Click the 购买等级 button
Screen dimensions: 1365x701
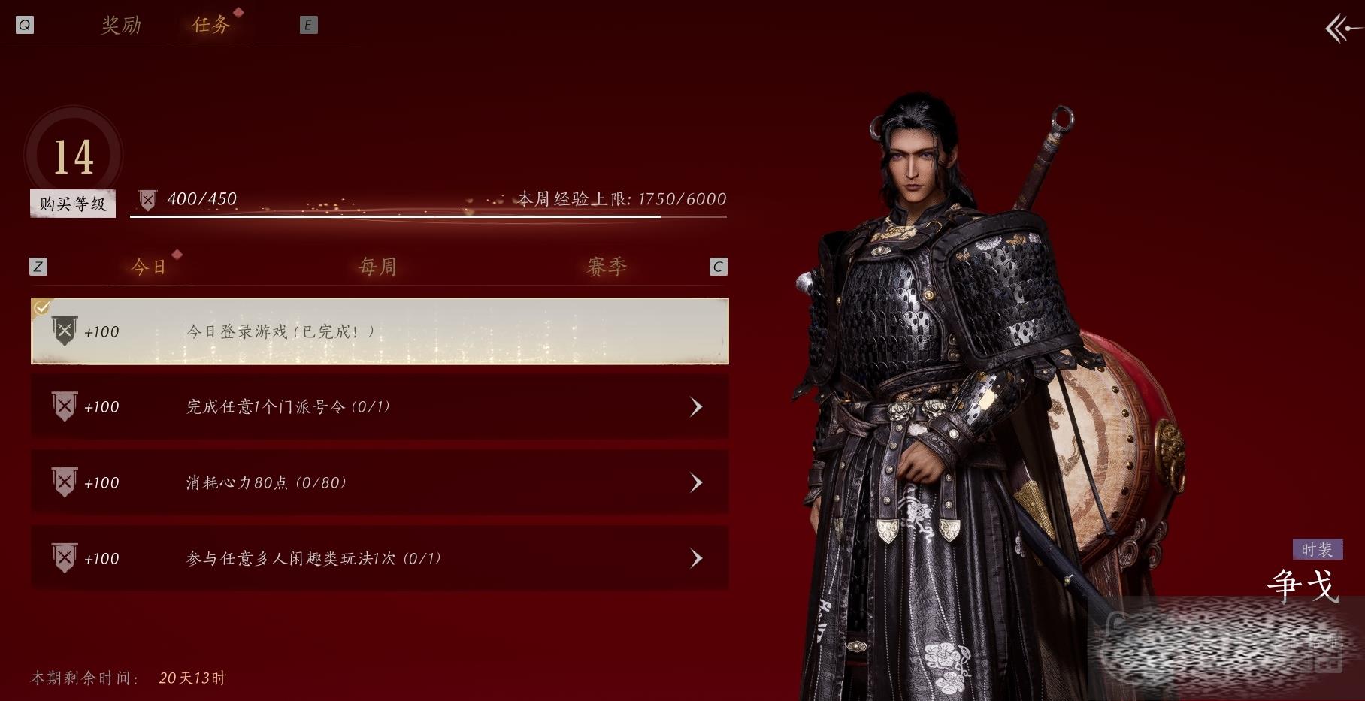[73, 204]
